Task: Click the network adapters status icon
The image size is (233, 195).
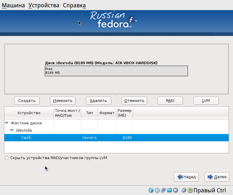Action: [163, 190]
